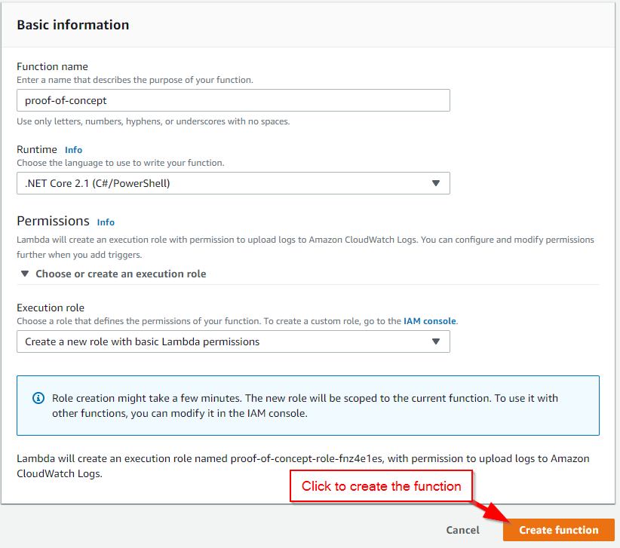Cancel the function creation
This screenshot has width=620, height=548.
(462, 530)
